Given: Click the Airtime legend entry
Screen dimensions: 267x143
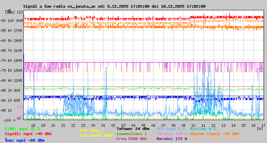Looking at the screenshot, I should click(x=203, y=129).
